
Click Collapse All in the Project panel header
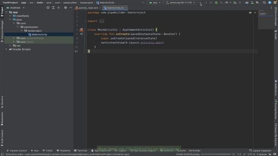[x=59, y=8]
